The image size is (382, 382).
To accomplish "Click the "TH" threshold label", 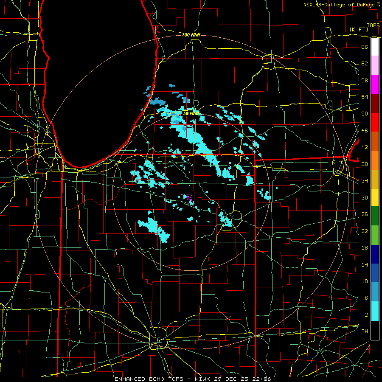I will pyautogui.click(x=365, y=331).
